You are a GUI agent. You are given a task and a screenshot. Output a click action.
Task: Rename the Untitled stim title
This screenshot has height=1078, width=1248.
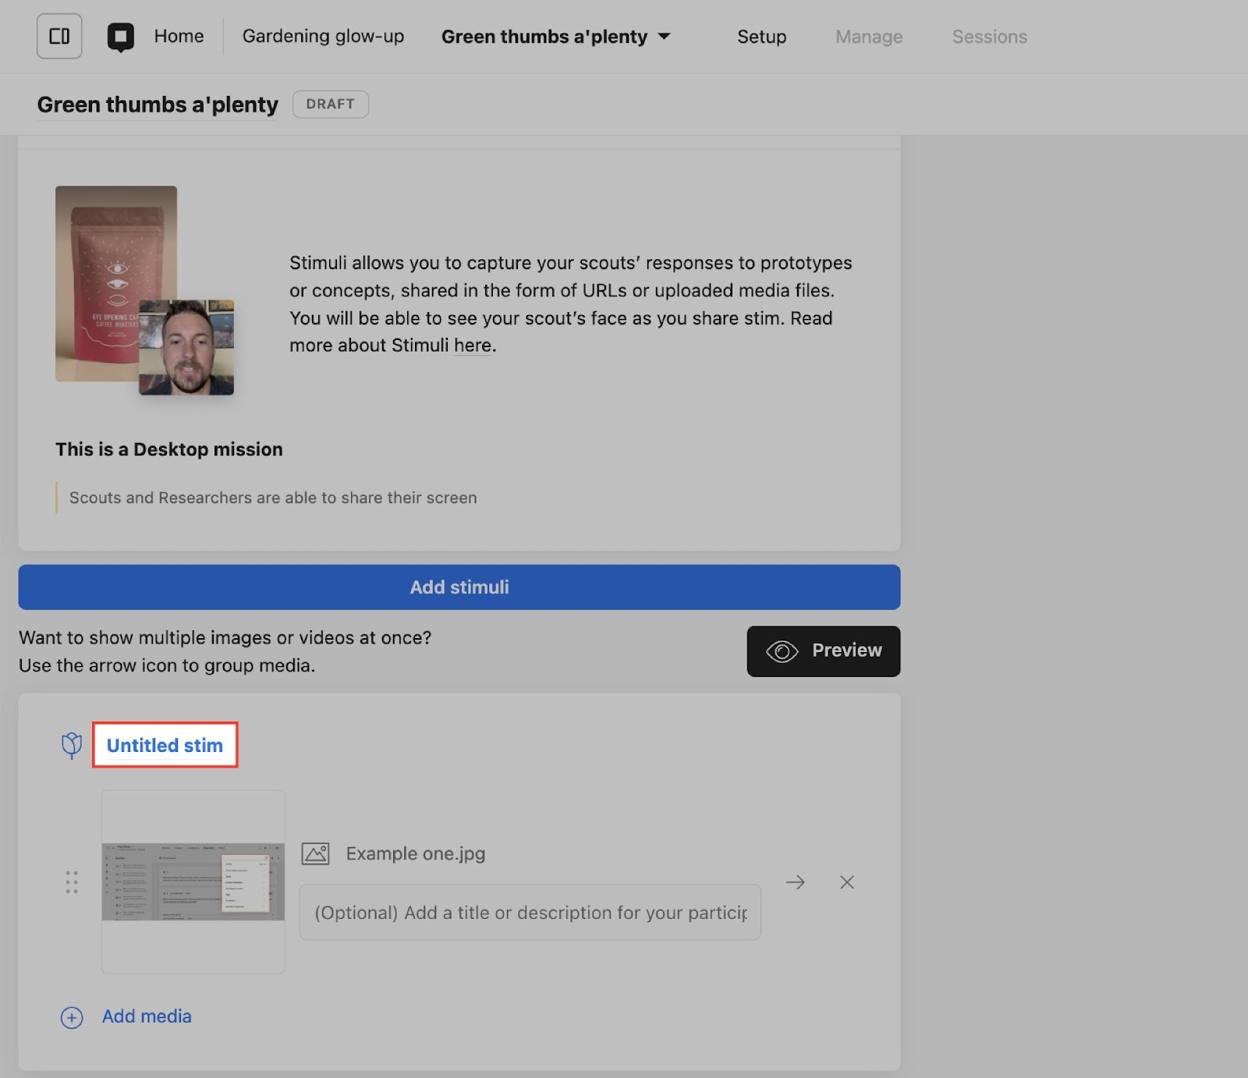click(165, 746)
